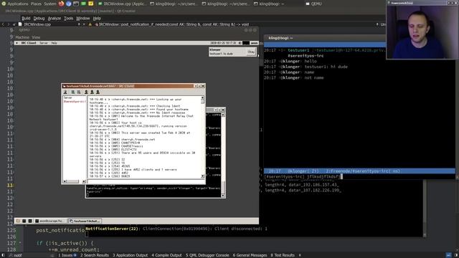459x258 pixels.
Task: Click scroll-down arrow of Serenity terminal window
Action: [x=223, y=196]
